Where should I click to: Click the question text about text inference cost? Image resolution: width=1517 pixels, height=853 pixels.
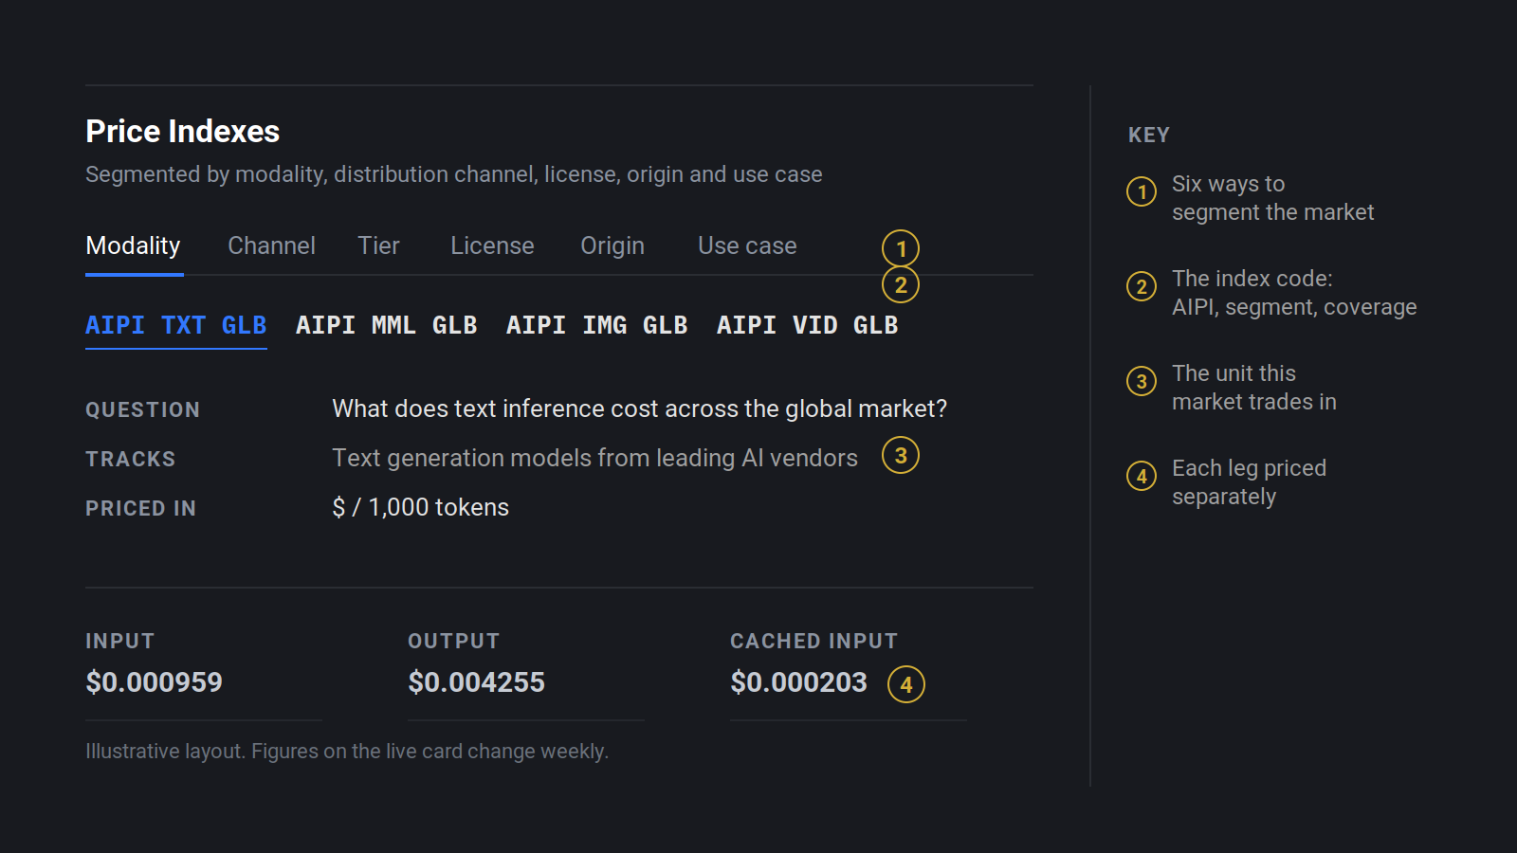pyautogui.click(x=639, y=408)
